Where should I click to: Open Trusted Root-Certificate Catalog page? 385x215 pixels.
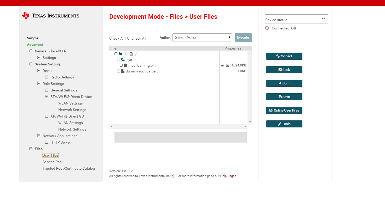pyautogui.click(x=69, y=168)
